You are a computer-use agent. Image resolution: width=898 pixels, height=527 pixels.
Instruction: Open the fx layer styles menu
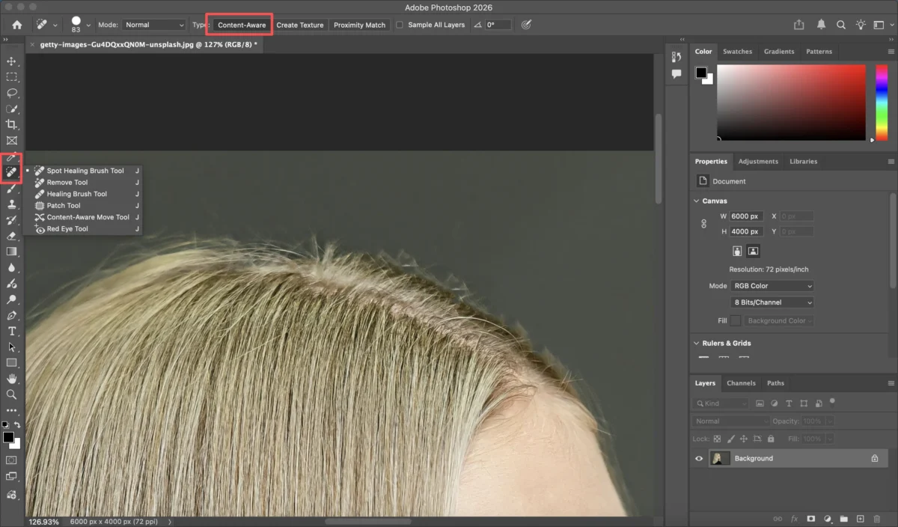[793, 518]
